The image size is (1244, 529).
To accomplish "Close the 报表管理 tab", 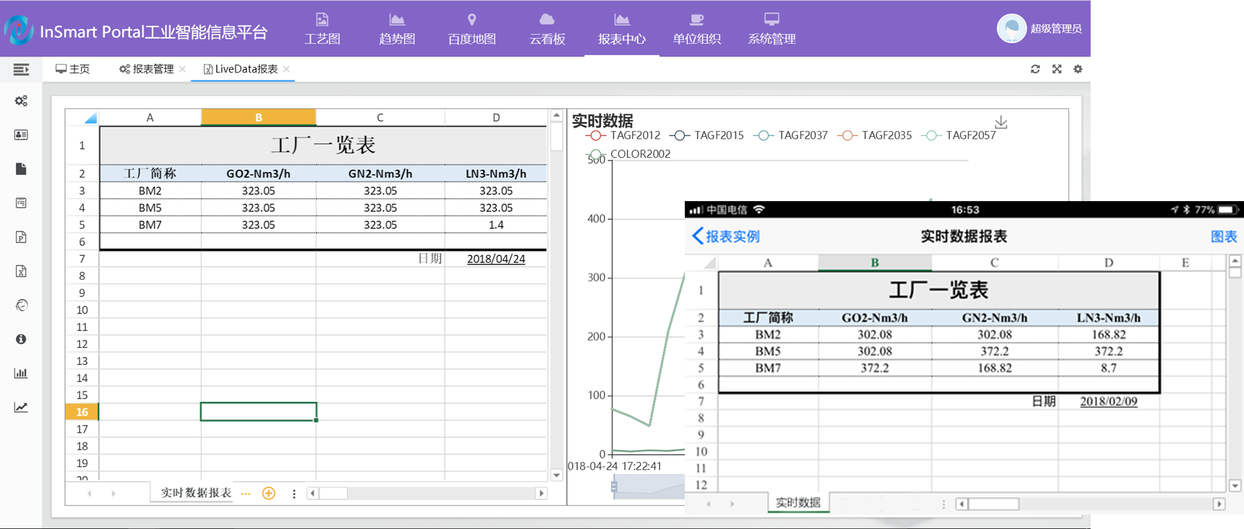I will coord(182,69).
